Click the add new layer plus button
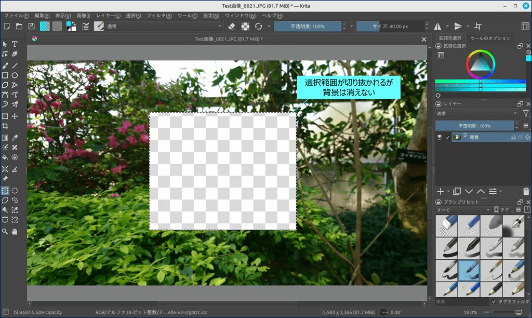Screen dimensions: 532x318 click(x=441, y=192)
